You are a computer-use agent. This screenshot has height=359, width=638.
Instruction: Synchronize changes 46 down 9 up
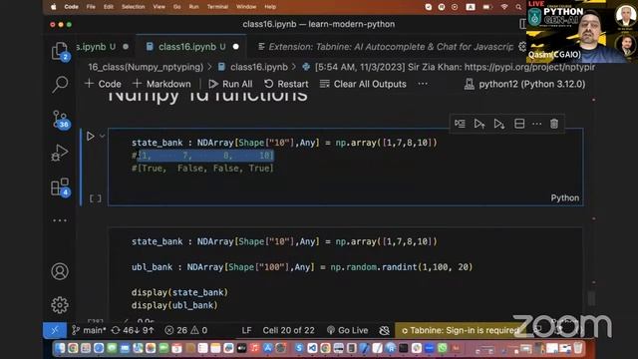point(133,330)
